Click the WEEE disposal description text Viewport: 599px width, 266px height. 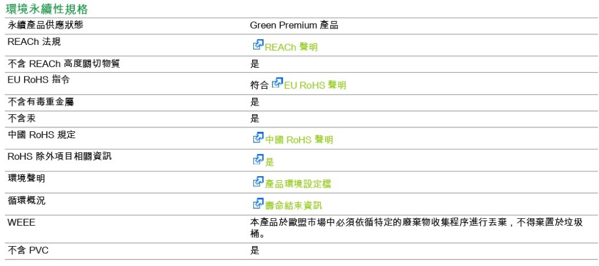click(x=416, y=228)
